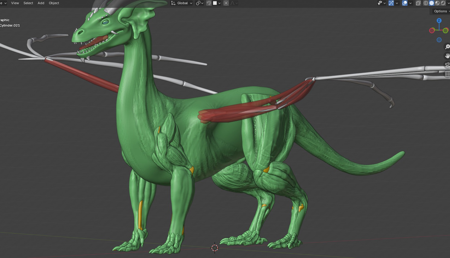
Task: Open the Add menu
Action: pyautogui.click(x=41, y=3)
